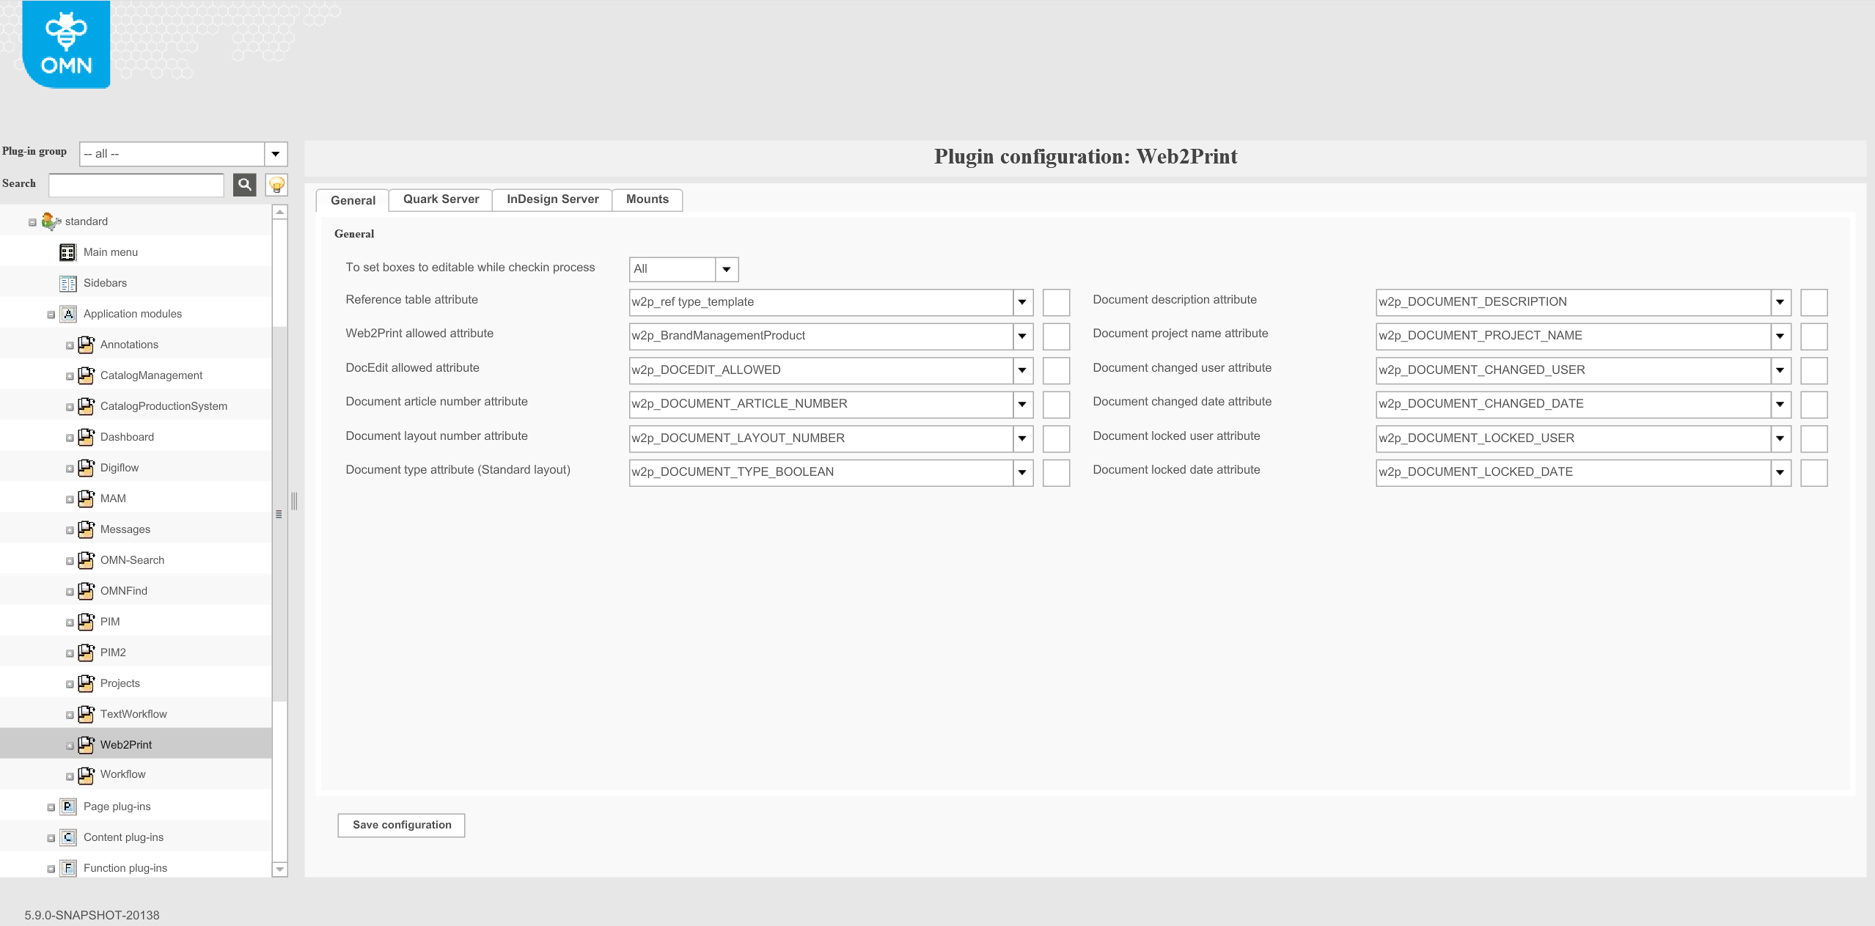The image size is (1875, 926).
Task: Click the Web2Print plugin icon
Action: click(x=87, y=744)
